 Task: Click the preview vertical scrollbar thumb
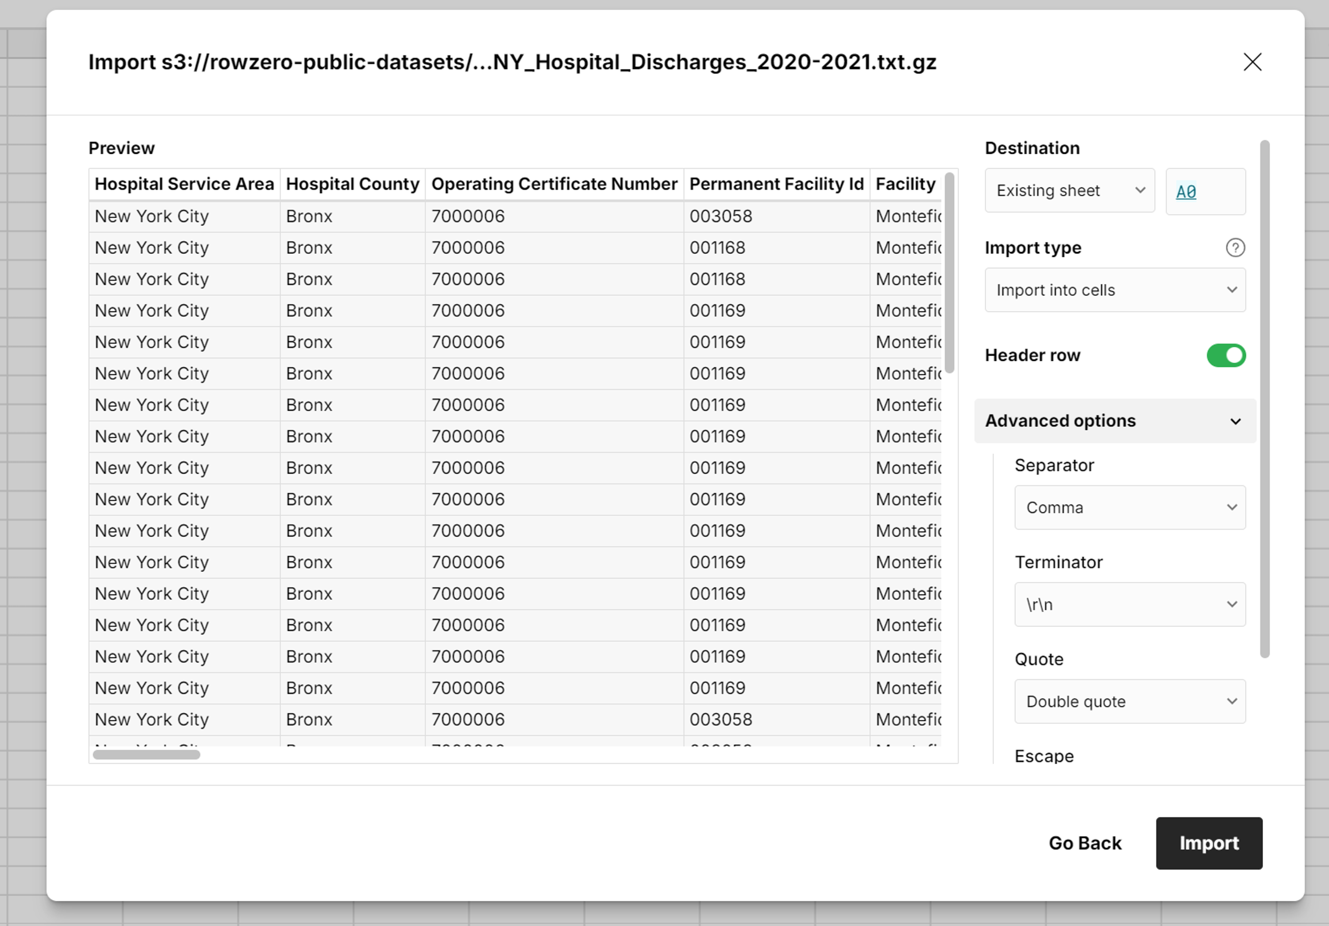tap(949, 272)
